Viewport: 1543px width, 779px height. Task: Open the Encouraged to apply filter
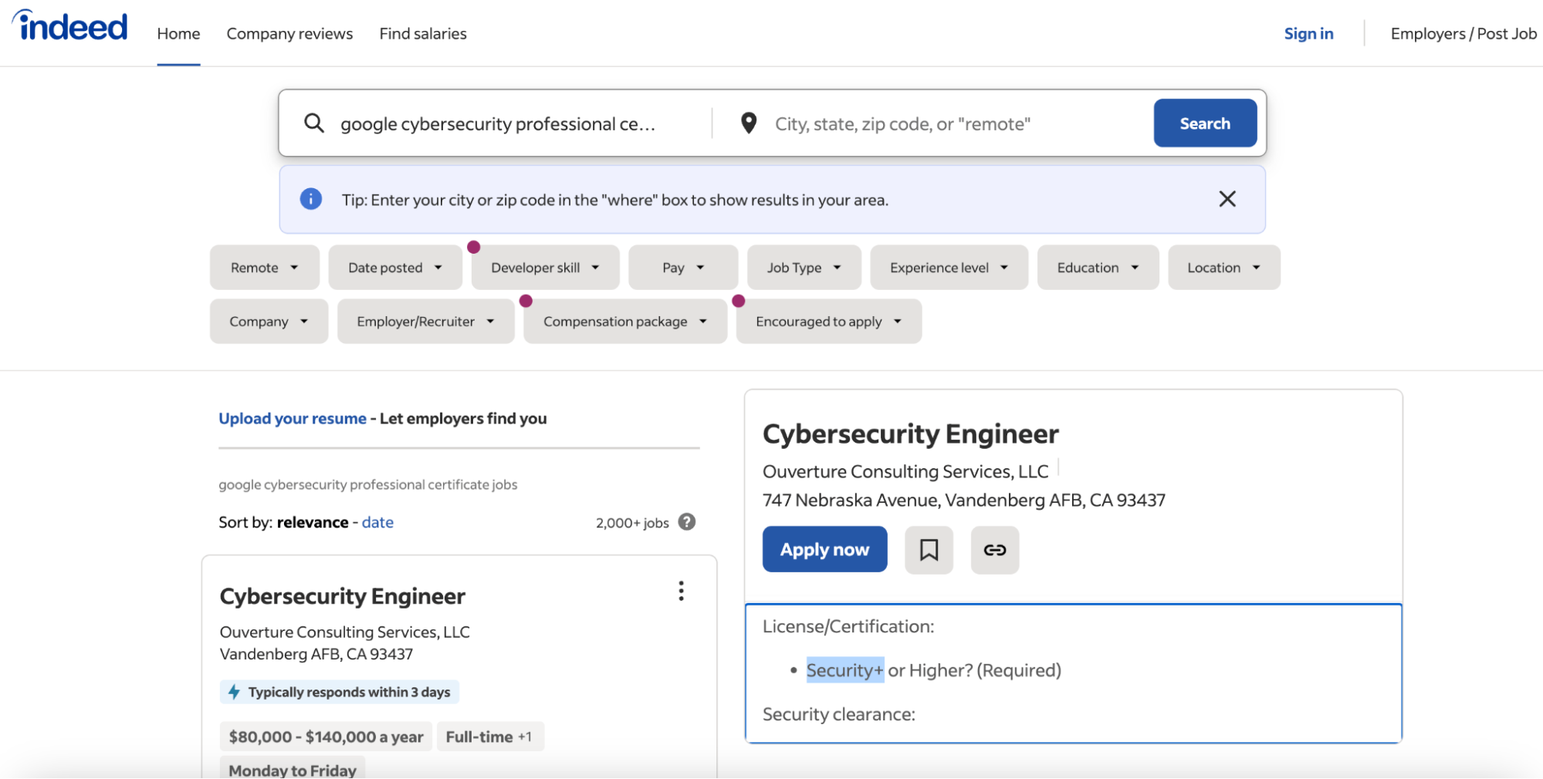pyautogui.click(x=828, y=322)
